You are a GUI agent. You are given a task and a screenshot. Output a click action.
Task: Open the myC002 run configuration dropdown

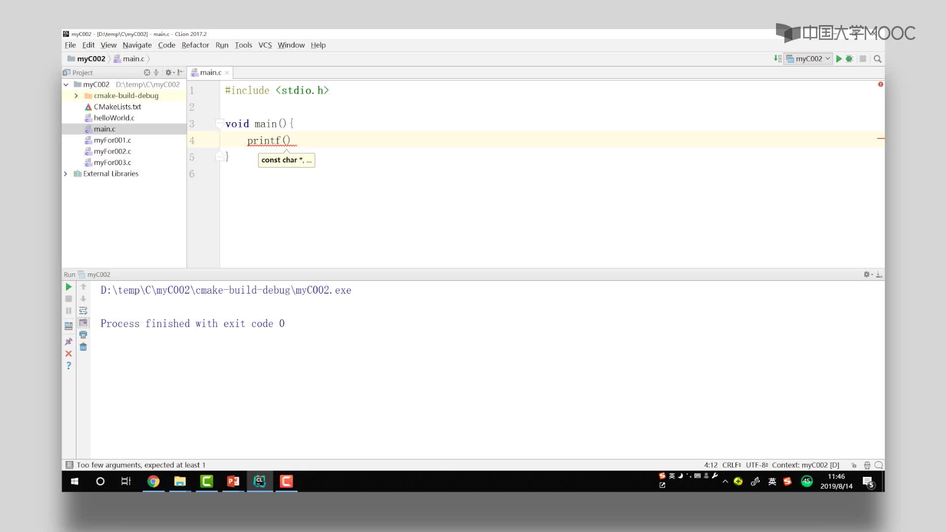pyautogui.click(x=809, y=59)
